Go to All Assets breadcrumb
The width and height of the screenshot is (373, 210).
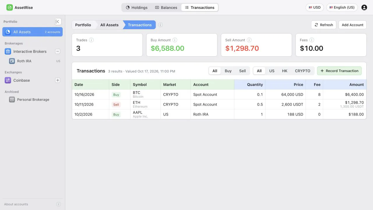(x=109, y=25)
